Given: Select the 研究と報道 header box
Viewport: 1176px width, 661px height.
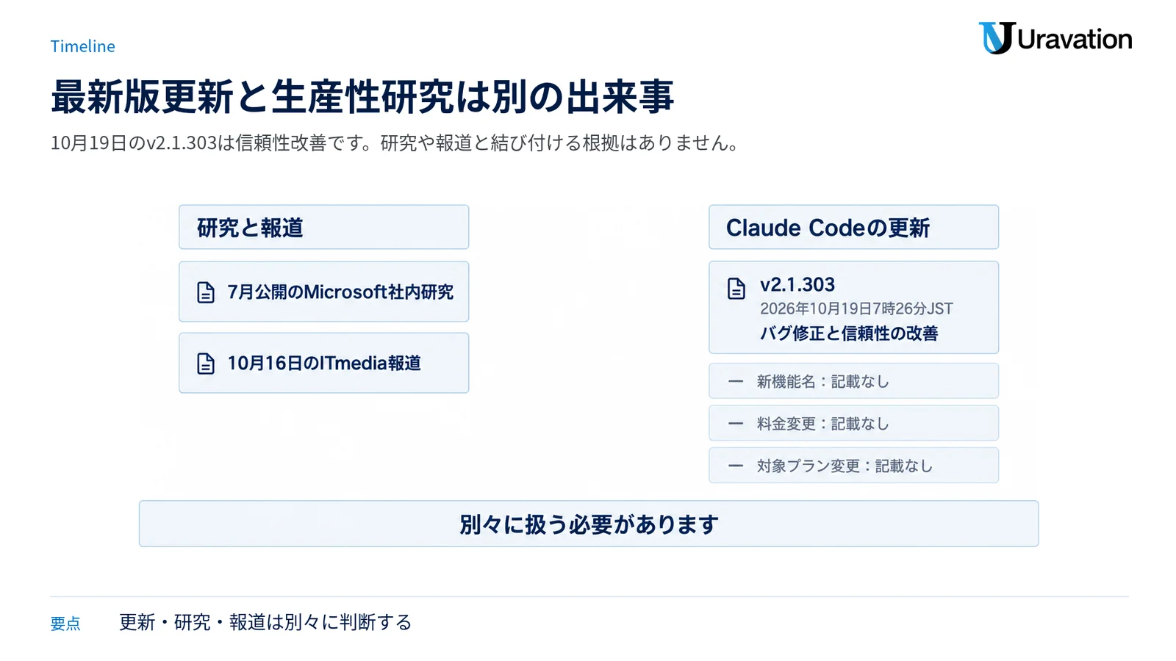Looking at the screenshot, I should 323,227.
